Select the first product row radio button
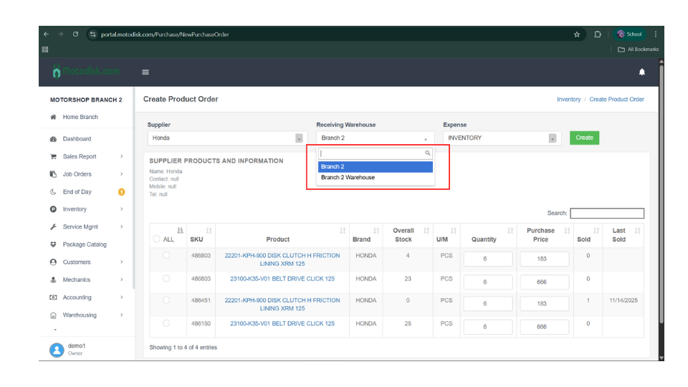The image size is (688, 387). coord(166,255)
